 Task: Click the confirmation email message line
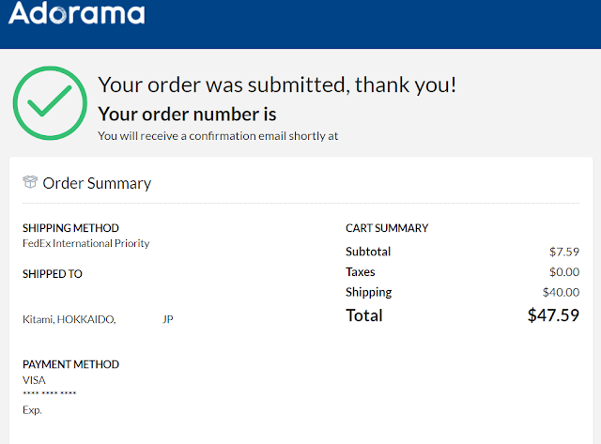218,136
